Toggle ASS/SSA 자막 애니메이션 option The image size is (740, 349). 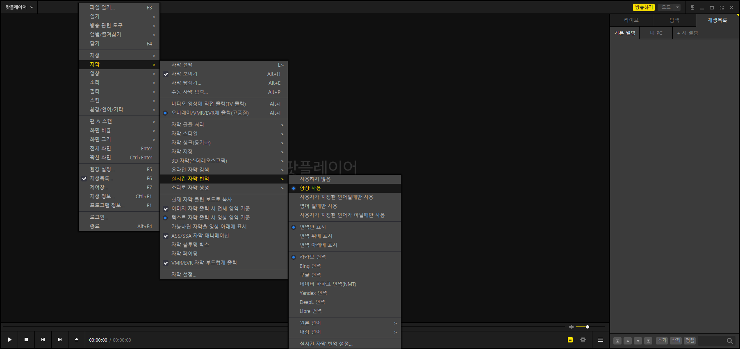coord(224,236)
